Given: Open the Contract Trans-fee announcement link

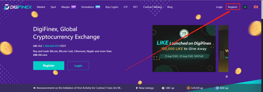Looking at the screenshot, I should tap(79, 88).
